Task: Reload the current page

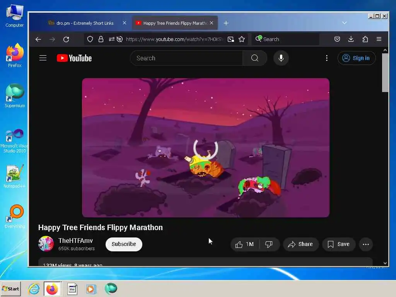Action: pyautogui.click(x=66, y=39)
